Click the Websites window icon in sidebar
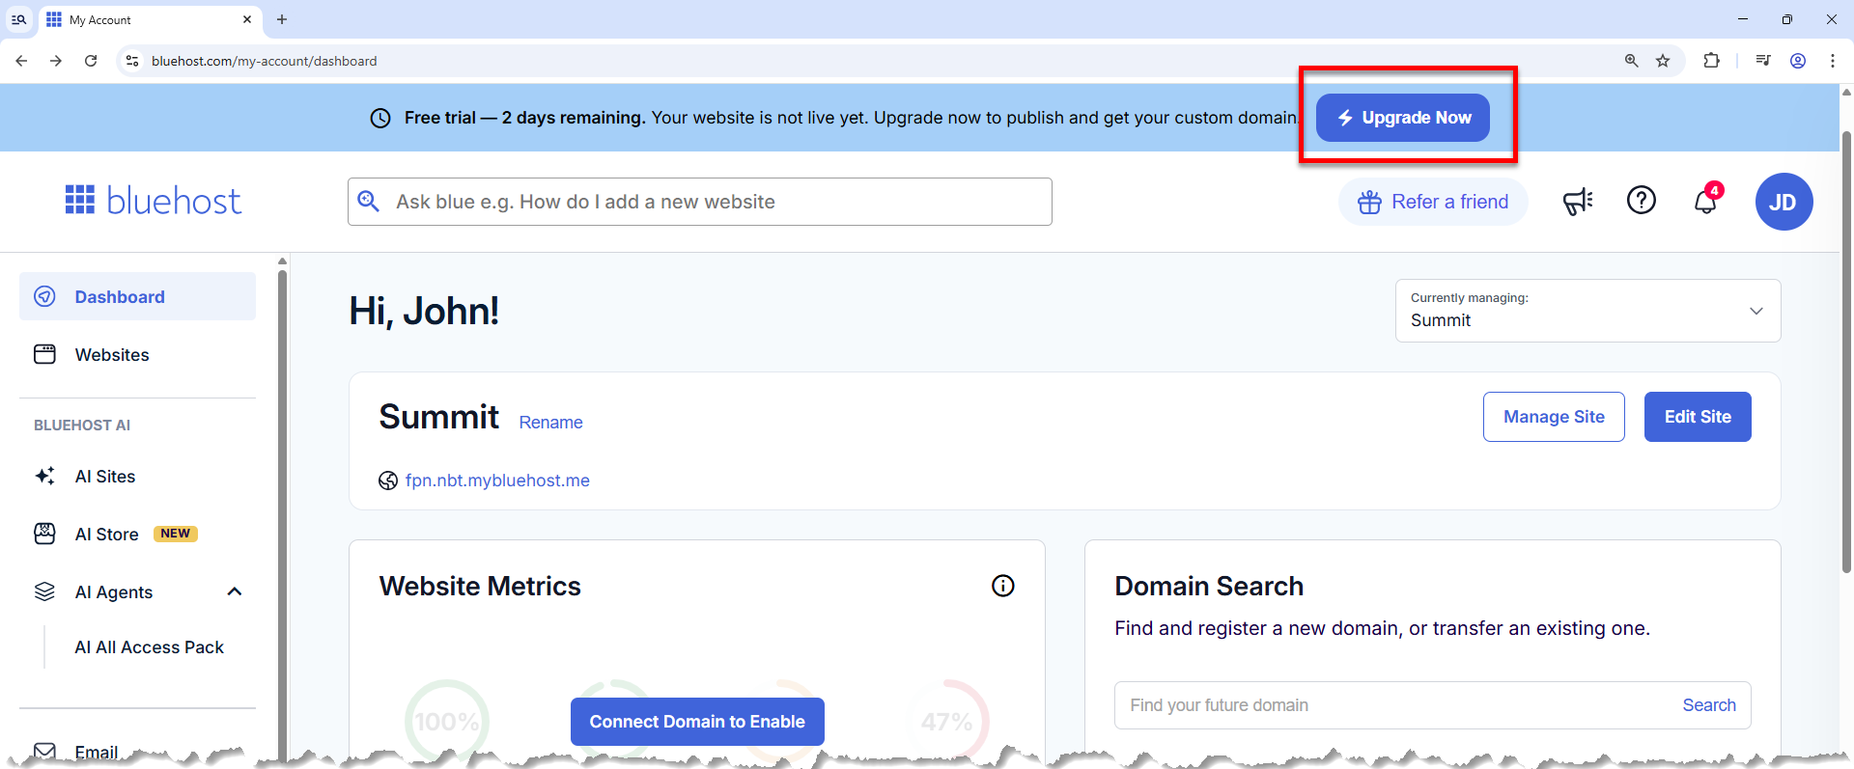 [44, 354]
